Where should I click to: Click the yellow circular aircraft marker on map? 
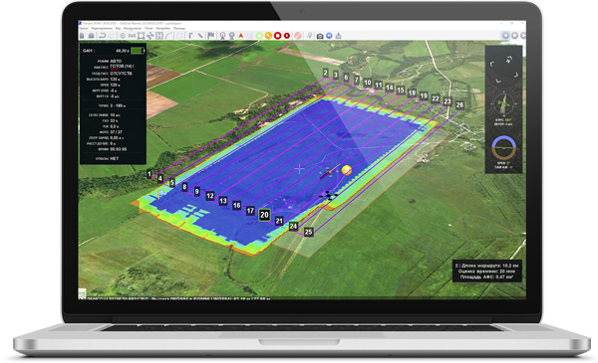pyautogui.click(x=346, y=170)
